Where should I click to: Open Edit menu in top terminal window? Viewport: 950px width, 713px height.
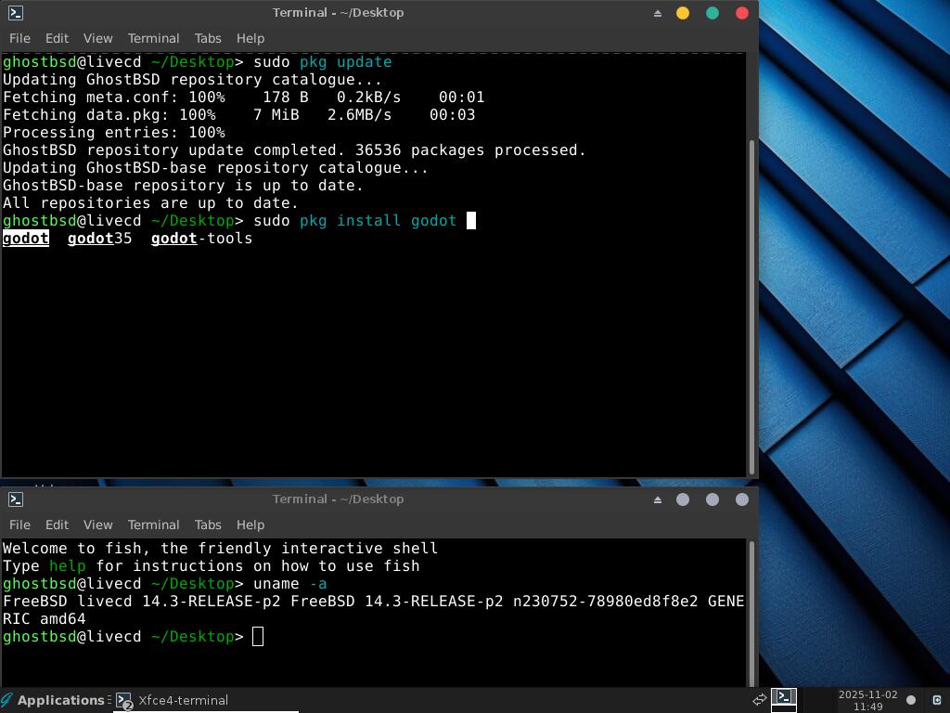(x=57, y=38)
